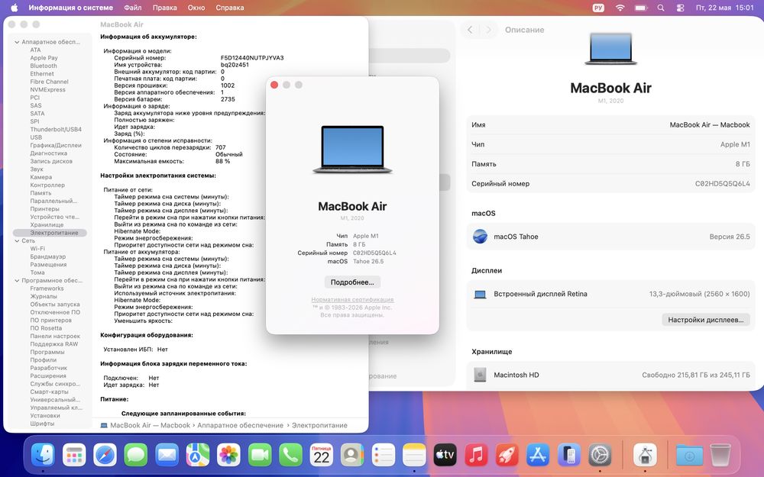Viewport: 764px width, 477px height.
Task: Click System Information calipers icon in Dock
Action: point(645,455)
